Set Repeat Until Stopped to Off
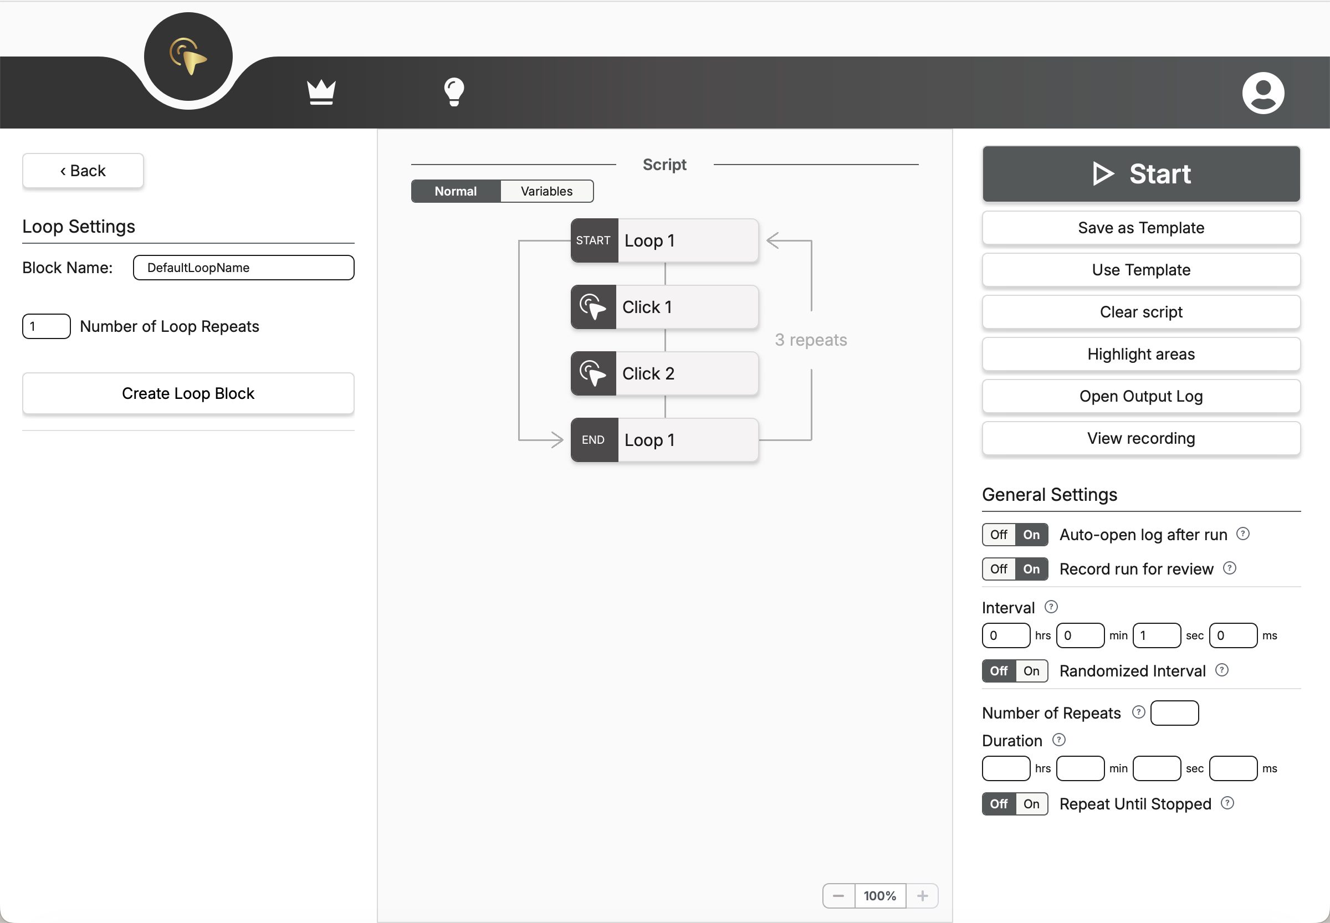1330x923 pixels. coord(999,804)
